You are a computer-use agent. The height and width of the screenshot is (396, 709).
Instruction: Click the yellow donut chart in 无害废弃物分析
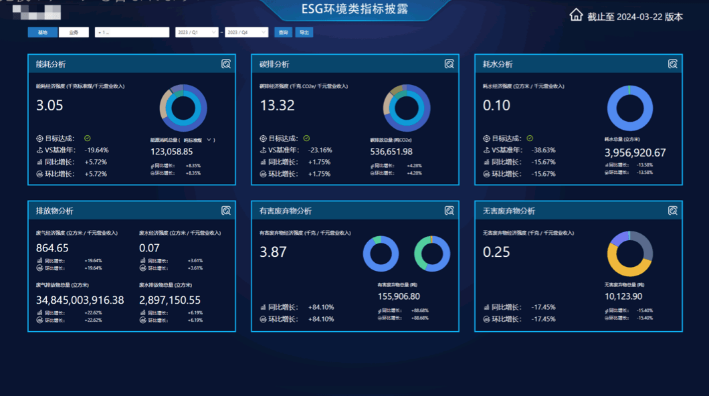tap(630, 254)
